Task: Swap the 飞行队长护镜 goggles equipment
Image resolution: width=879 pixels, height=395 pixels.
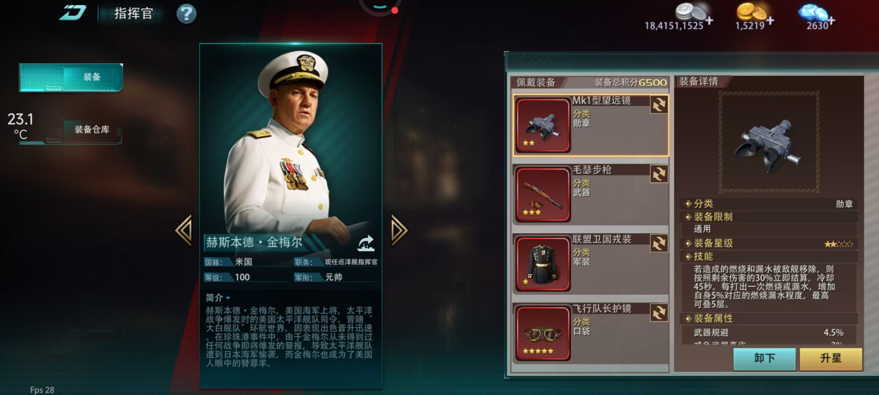Action: coord(659,313)
